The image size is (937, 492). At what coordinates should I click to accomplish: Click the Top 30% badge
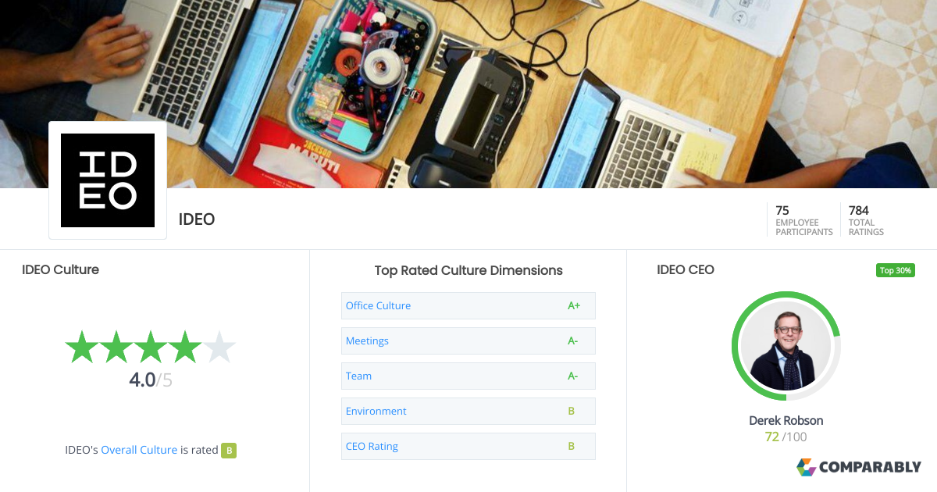click(x=896, y=270)
